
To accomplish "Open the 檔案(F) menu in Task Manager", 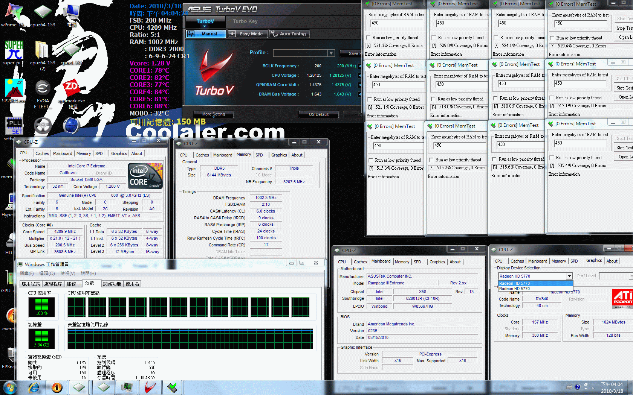I will tap(26, 273).
